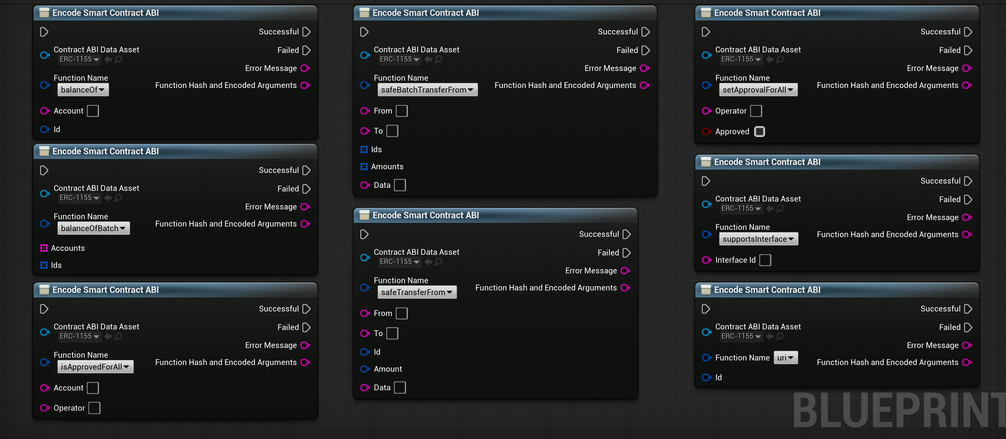The image size is (1006, 439).
Task: Open ERC-1155 asset dropdown on setApprovalForAll node
Action: (740, 59)
